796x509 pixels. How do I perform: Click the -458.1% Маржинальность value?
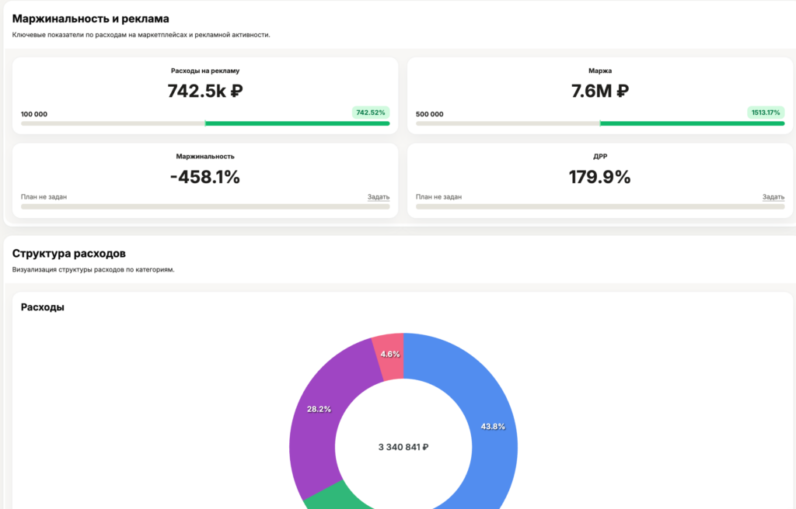click(205, 177)
